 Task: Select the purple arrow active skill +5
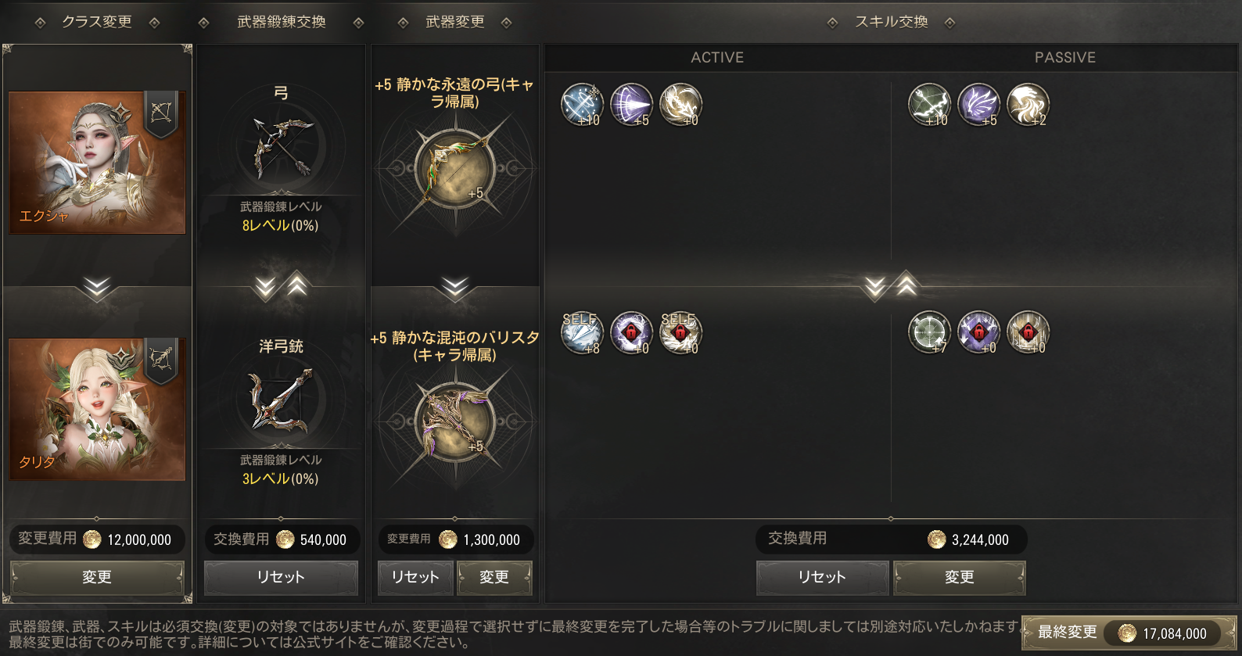[x=631, y=105]
